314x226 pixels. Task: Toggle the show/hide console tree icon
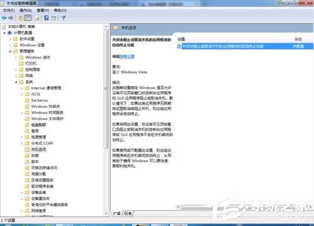[28, 18]
